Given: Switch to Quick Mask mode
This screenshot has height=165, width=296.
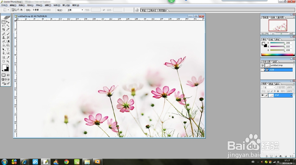Looking at the screenshot, I should coord(8,75).
